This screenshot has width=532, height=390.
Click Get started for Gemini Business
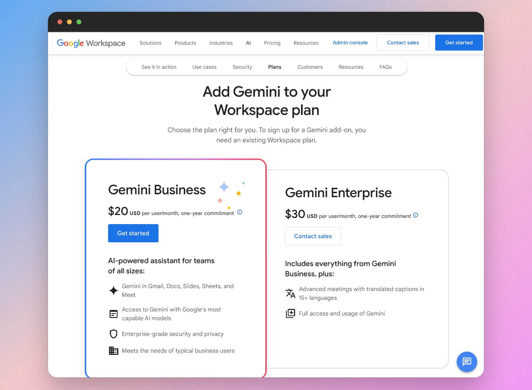click(133, 233)
